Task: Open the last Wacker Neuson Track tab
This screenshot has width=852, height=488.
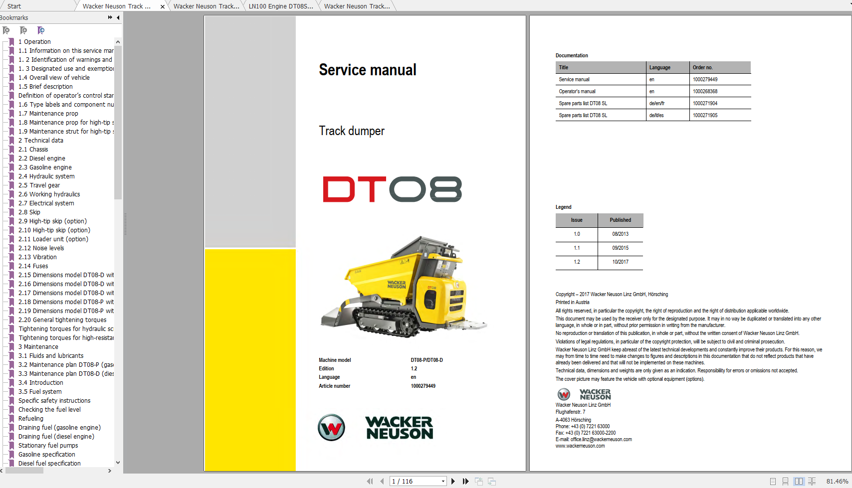Action: coord(357,6)
